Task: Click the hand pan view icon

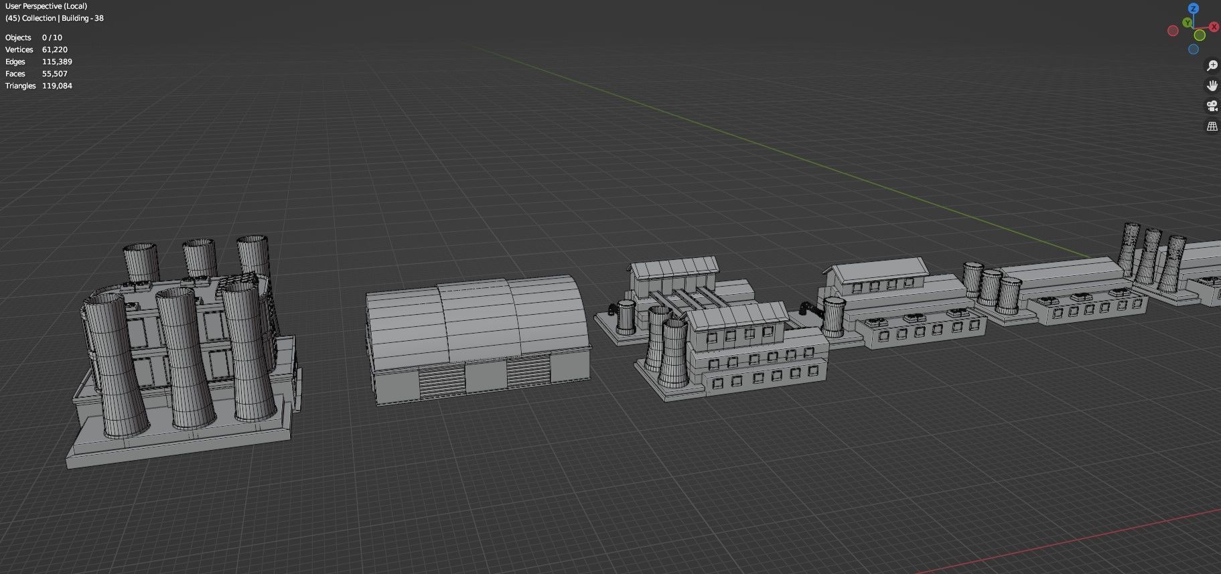Action: pos(1212,85)
